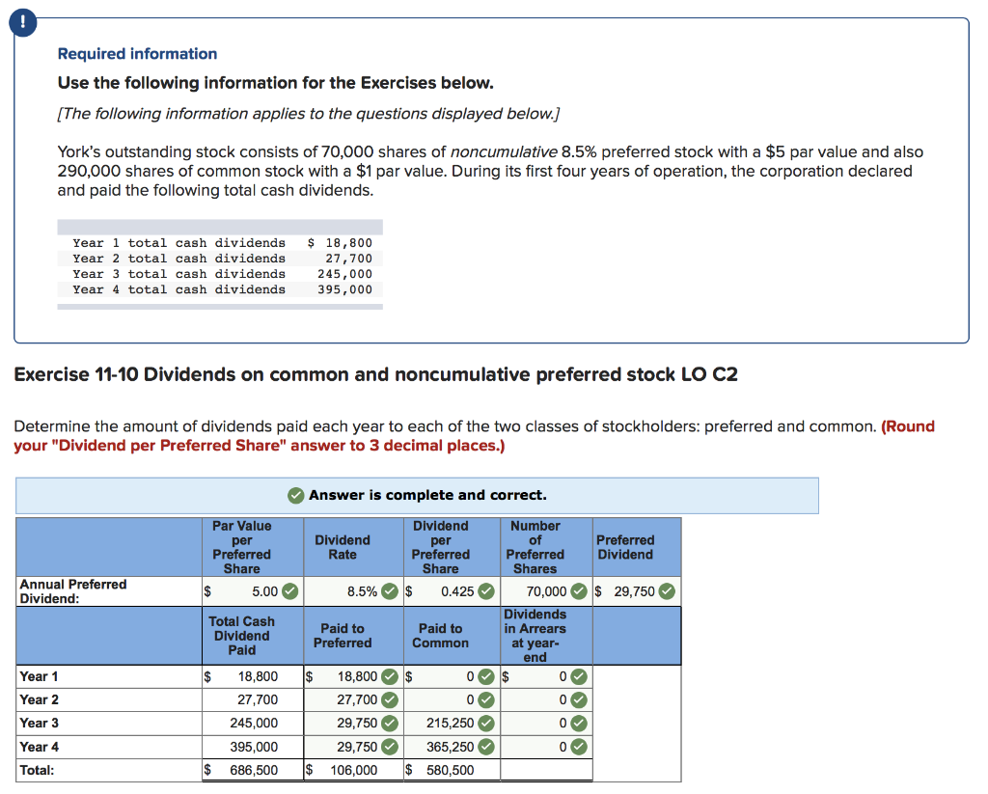Select the preferred dividend field showing 29,750
The image size is (988, 794).
[x=637, y=591]
